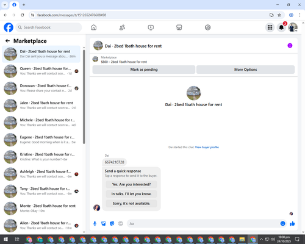
Task: Click the site information icon in address bar
Action: coord(32,15)
